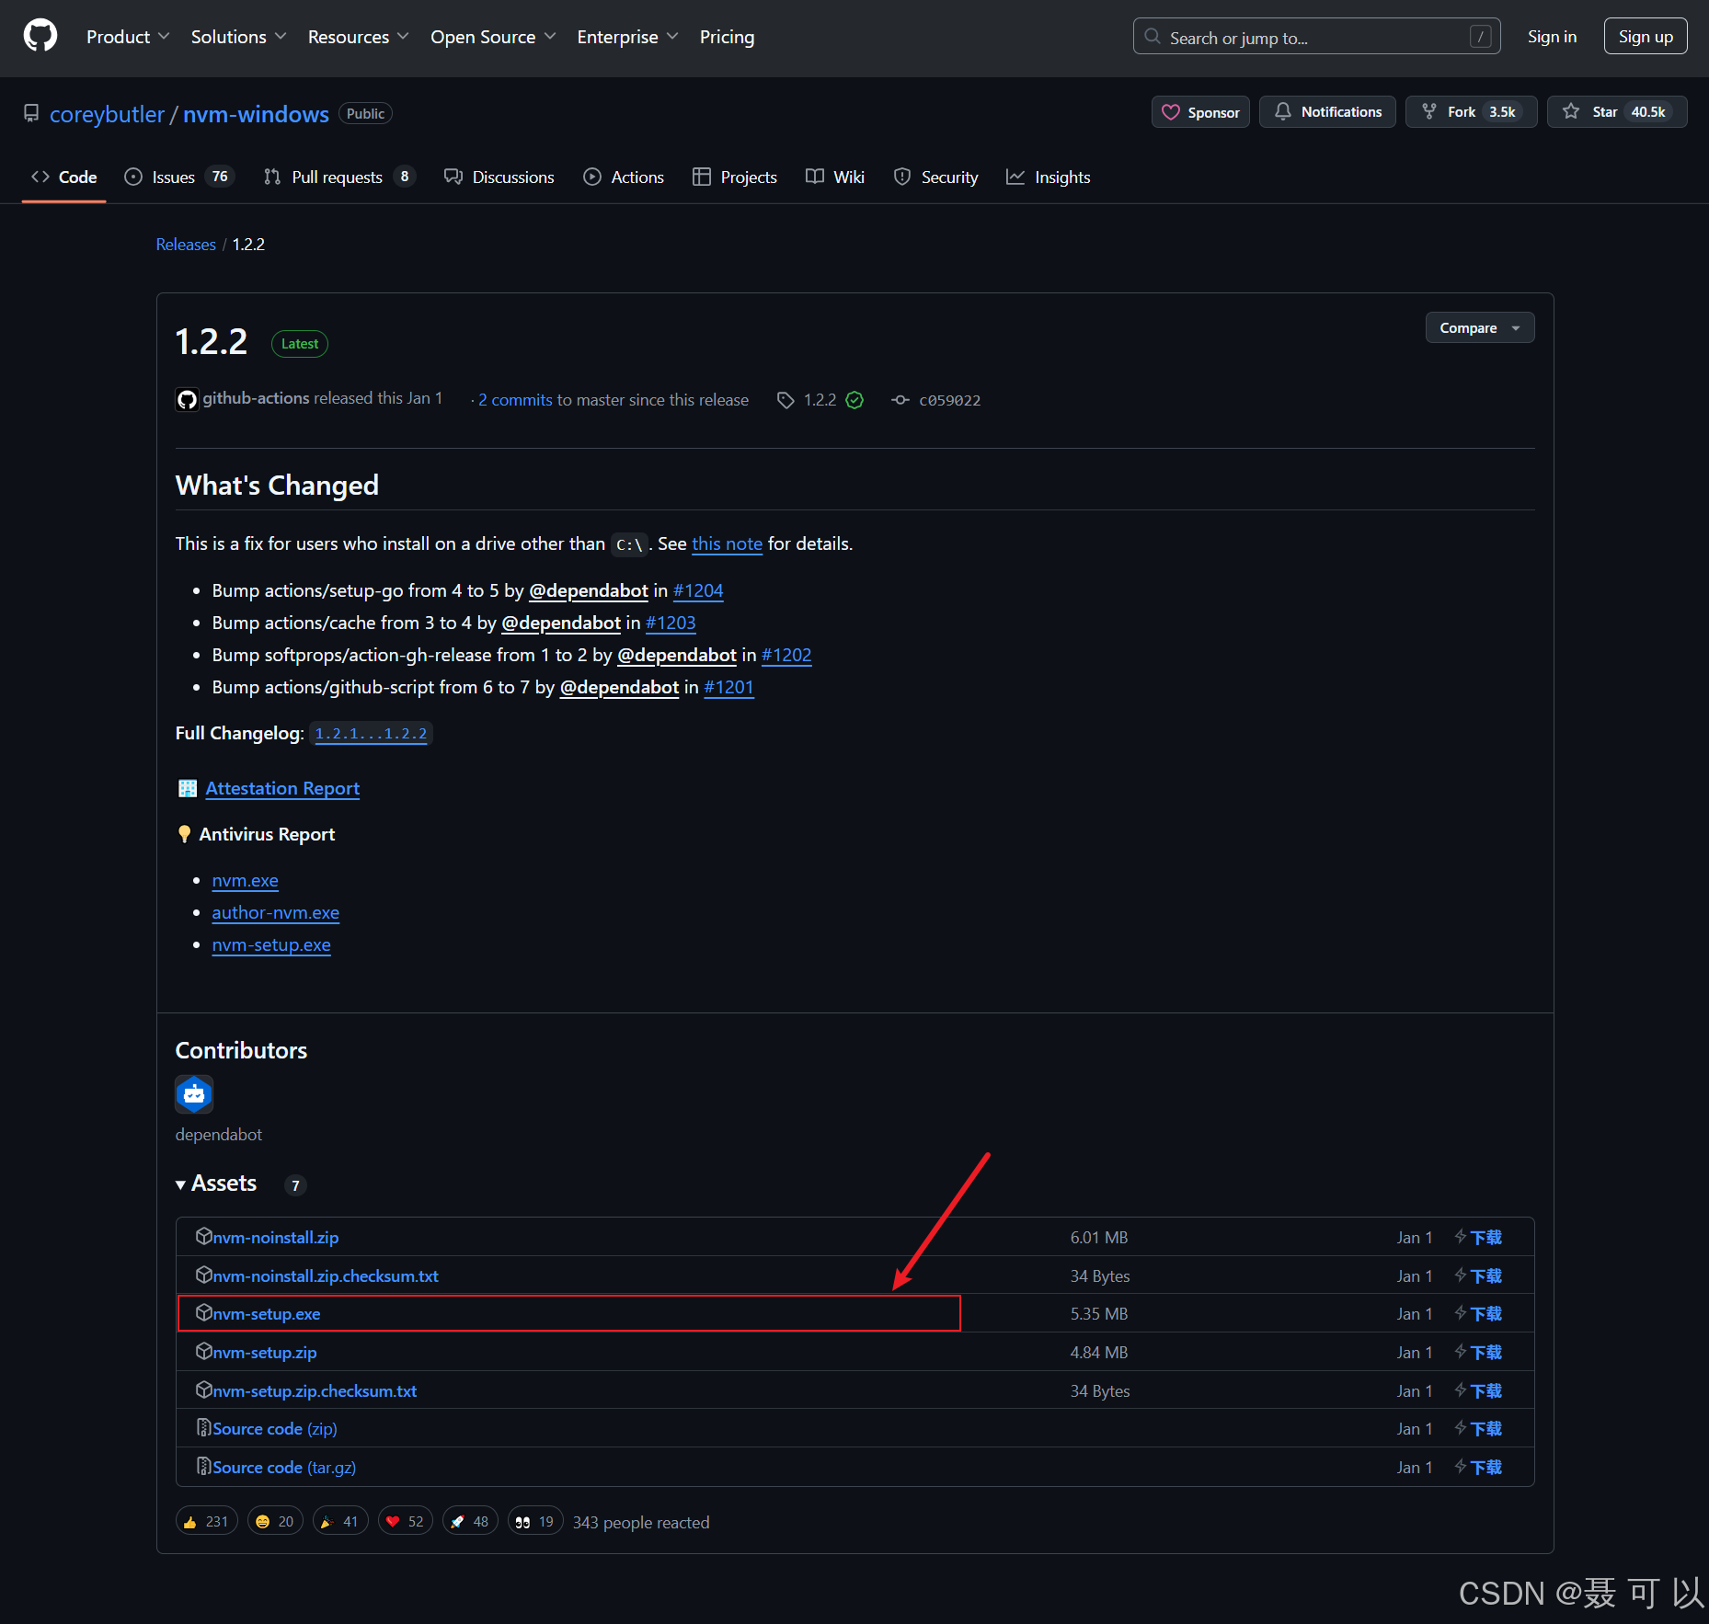This screenshot has width=1709, height=1624.
Task: Click the GitHub logo icon
Action: pyautogui.click(x=40, y=37)
